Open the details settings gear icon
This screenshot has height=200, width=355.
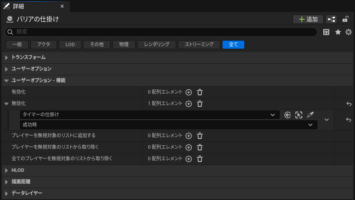349,32
